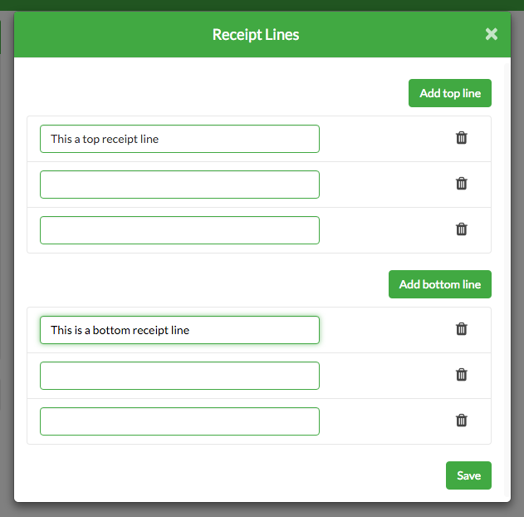524x517 pixels.
Task: Click the Add bottom line button
Action: point(440,284)
